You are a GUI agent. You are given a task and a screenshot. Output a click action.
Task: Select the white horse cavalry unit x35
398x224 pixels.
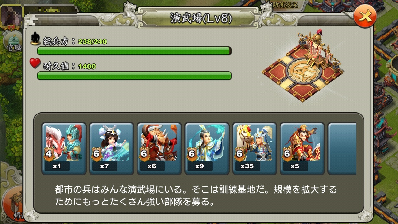coord(254,148)
